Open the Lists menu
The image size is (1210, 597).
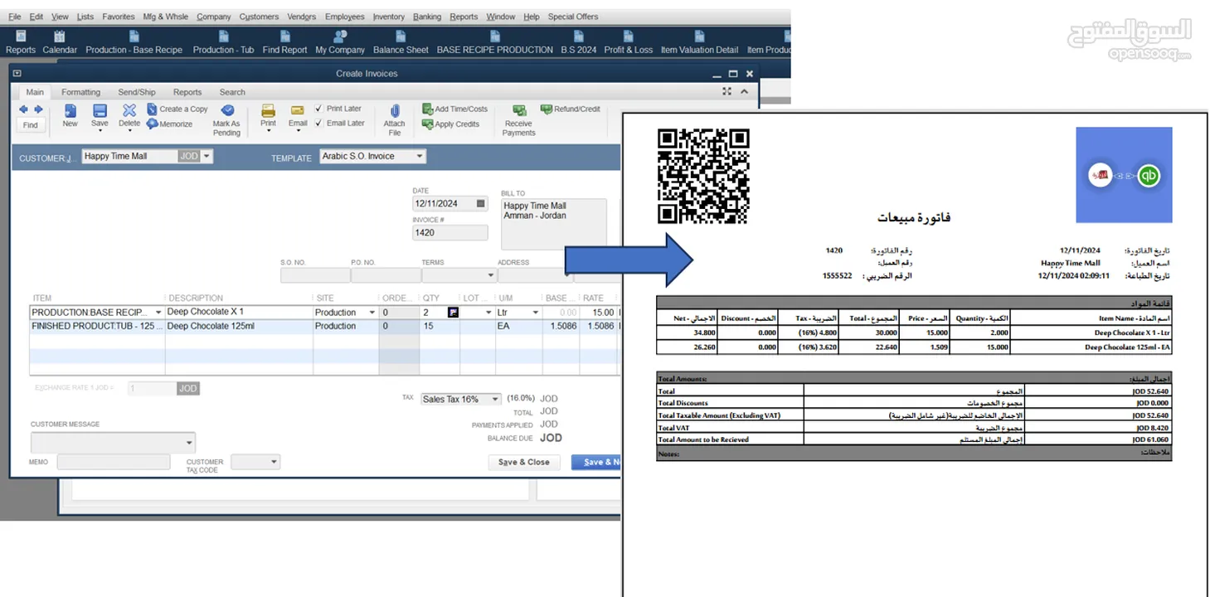click(85, 17)
